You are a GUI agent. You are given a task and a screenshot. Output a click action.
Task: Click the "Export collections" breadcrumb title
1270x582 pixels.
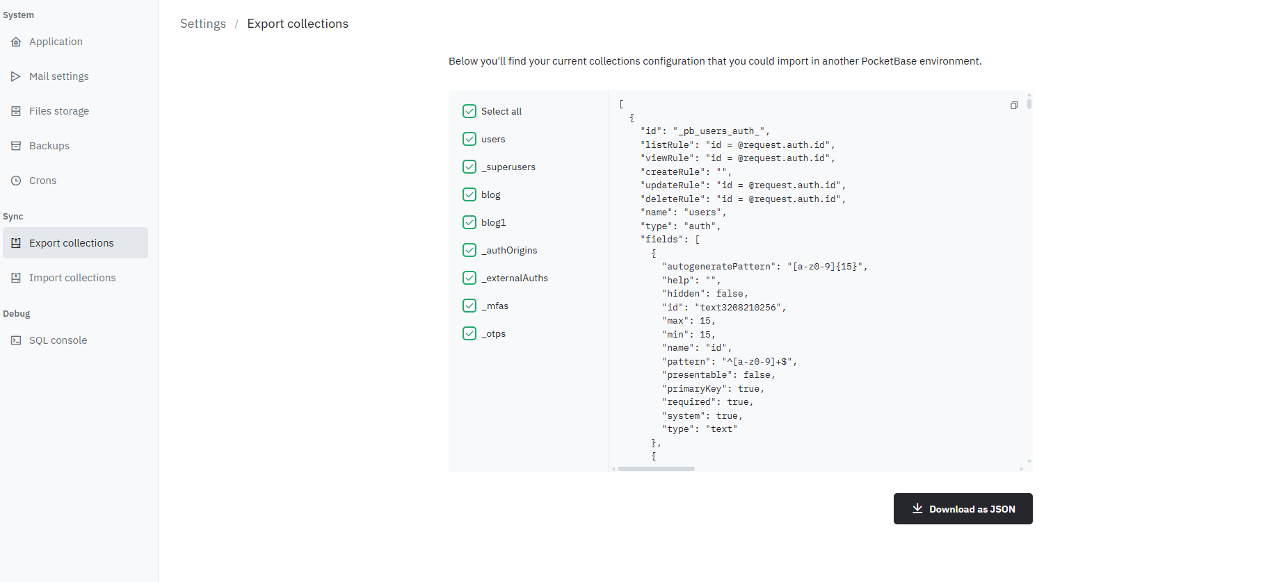298,24
